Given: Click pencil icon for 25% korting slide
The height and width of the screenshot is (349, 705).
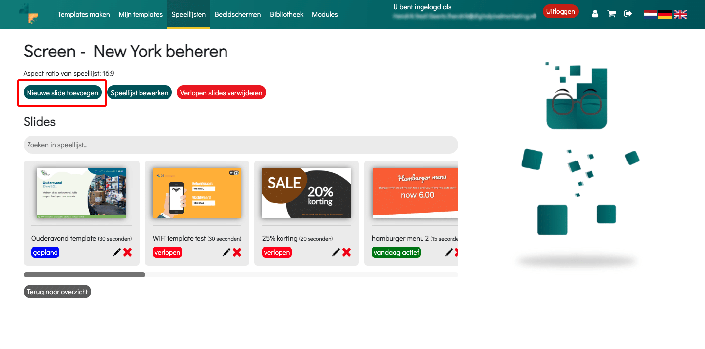Looking at the screenshot, I should point(336,252).
